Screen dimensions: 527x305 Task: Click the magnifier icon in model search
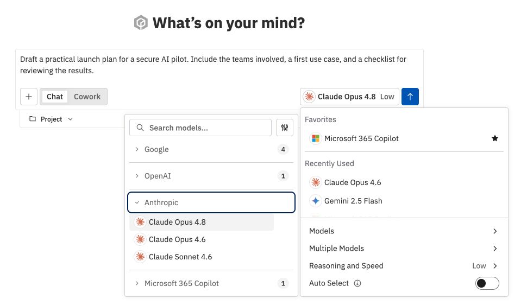140,128
